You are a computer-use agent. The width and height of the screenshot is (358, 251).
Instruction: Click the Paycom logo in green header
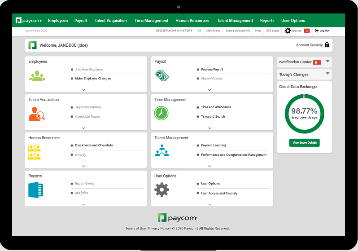click(29, 21)
